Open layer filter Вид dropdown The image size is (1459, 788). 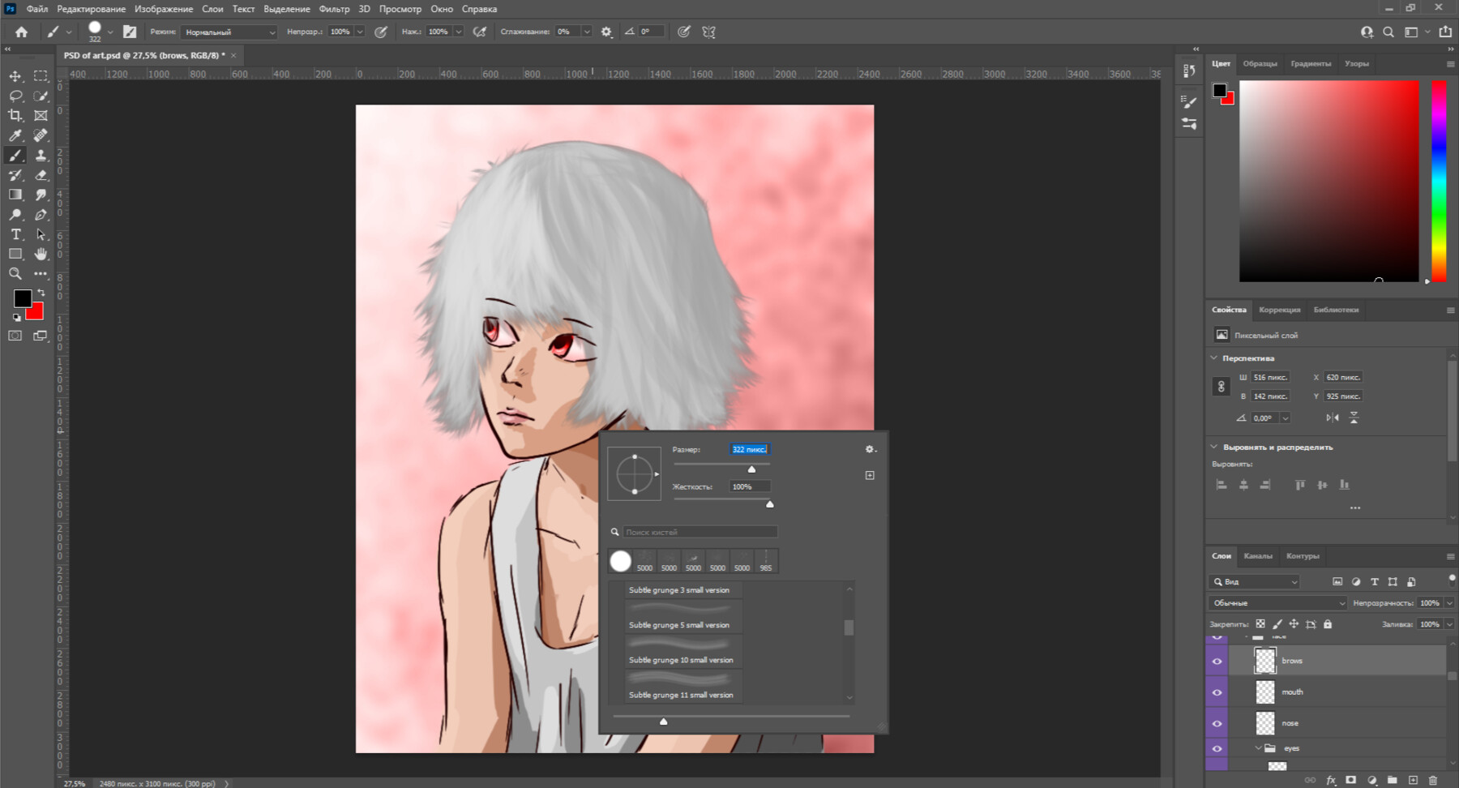(1255, 581)
